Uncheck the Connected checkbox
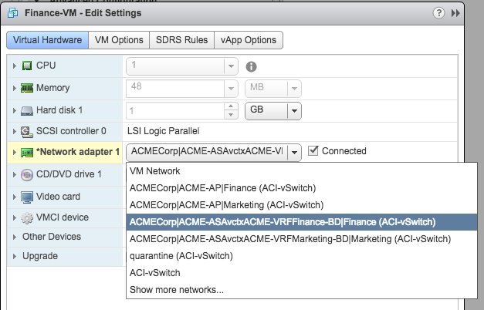The image size is (484, 310). [313, 150]
